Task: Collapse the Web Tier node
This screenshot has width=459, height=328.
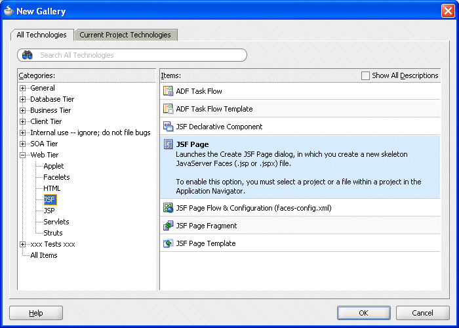Action: point(22,155)
